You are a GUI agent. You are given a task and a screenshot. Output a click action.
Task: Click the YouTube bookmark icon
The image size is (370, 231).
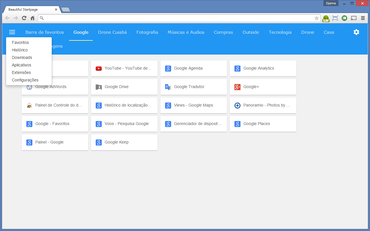[99, 68]
